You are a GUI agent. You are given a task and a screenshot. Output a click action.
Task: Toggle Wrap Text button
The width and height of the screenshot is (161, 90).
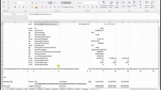pos(66,3)
